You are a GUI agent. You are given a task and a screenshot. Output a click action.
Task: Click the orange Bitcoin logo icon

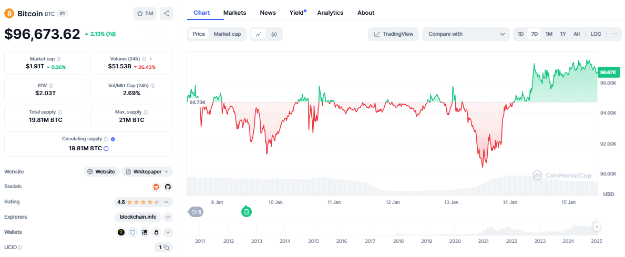pos(9,14)
